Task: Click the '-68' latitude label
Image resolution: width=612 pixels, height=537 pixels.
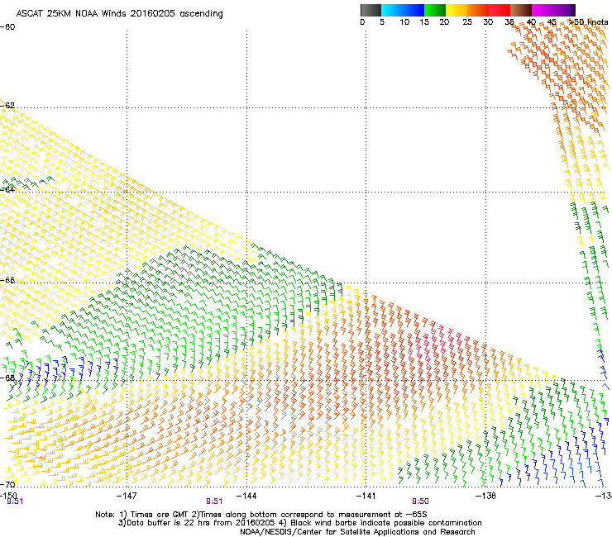Action: pos(7,378)
